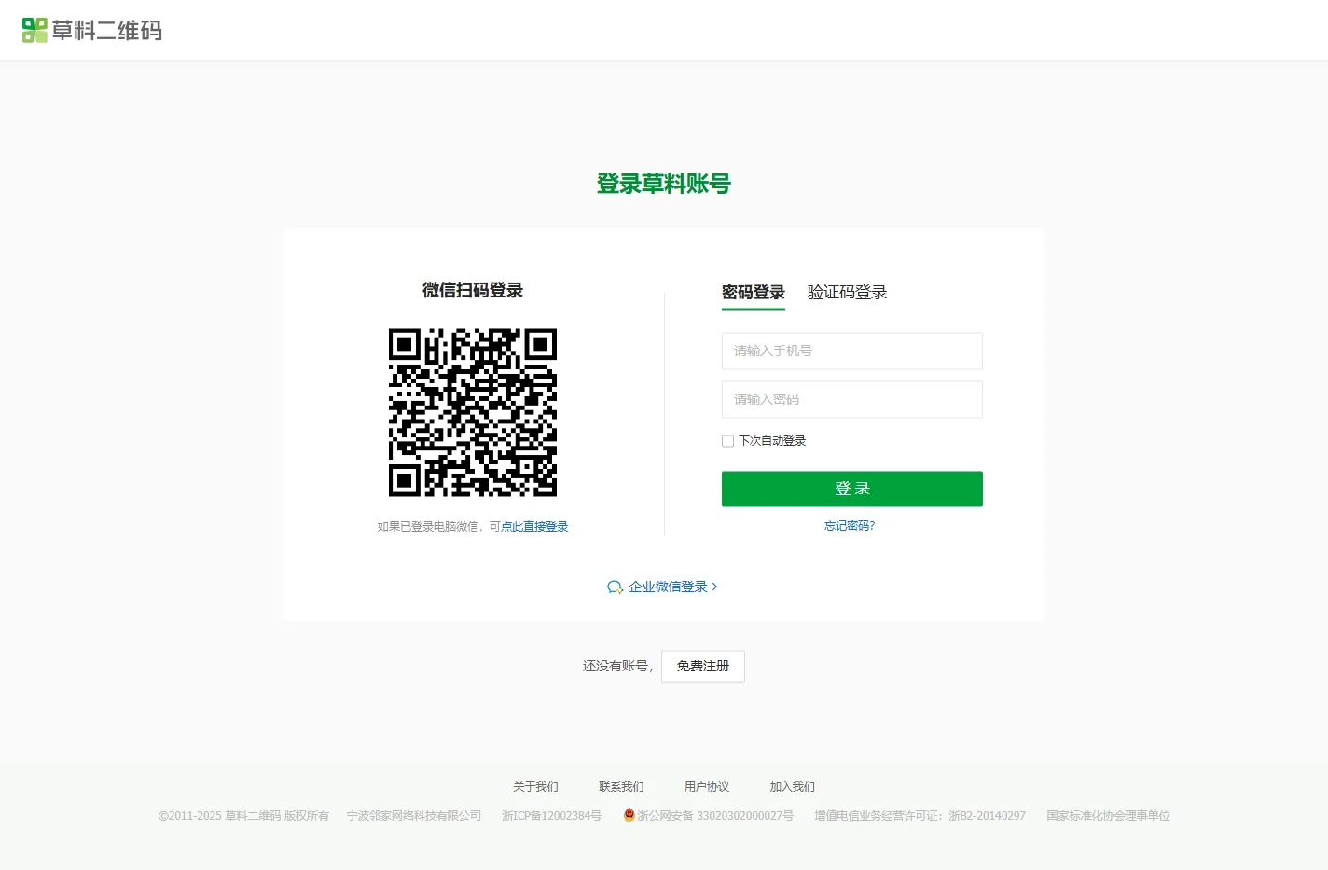Expand chevron next to 企业微信登录
Viewport: 1328px width, 870px height.
714,587
